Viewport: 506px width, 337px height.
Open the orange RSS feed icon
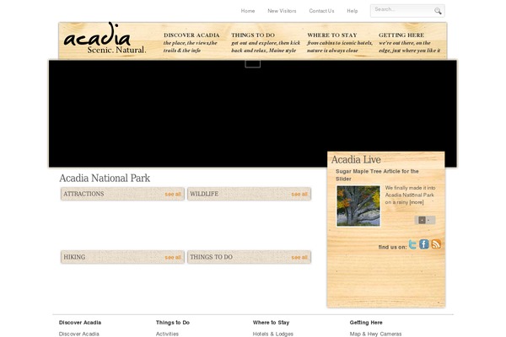click(436, 244)
